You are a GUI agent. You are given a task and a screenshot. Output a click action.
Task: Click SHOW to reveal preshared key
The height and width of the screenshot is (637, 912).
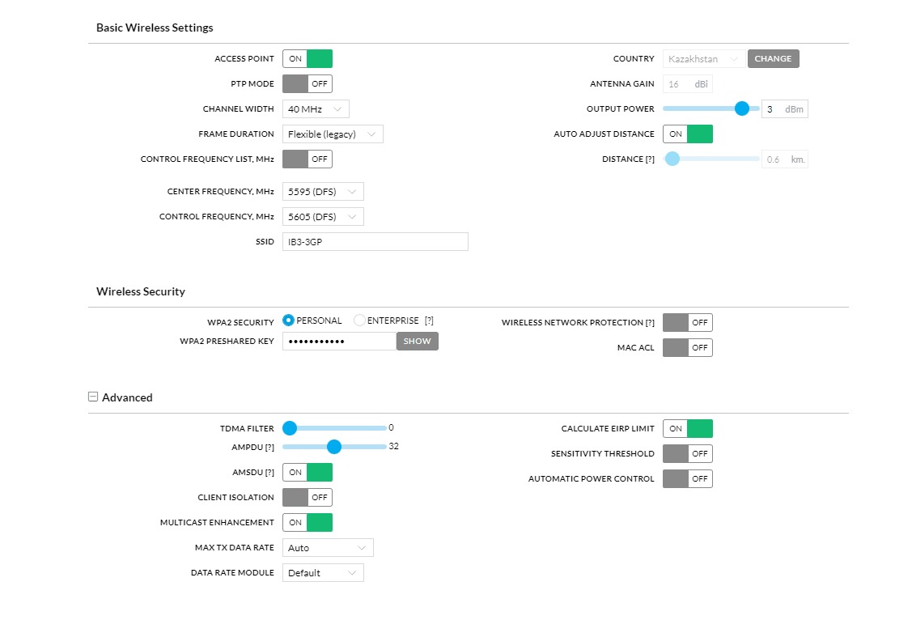pyautogui.click(x=417, y=342)
